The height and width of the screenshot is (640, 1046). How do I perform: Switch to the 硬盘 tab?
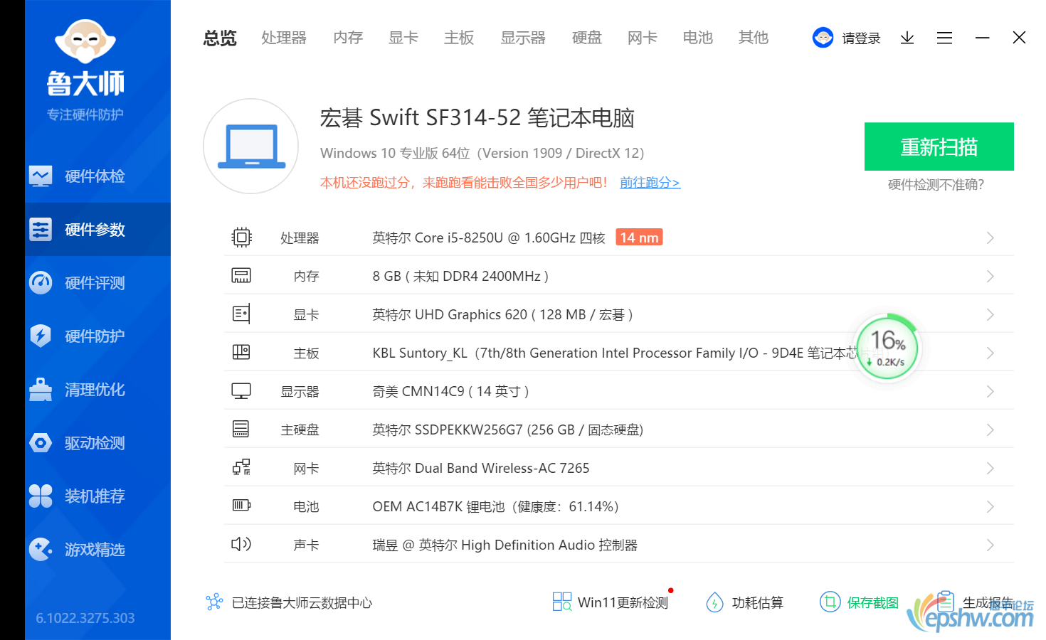587,38
